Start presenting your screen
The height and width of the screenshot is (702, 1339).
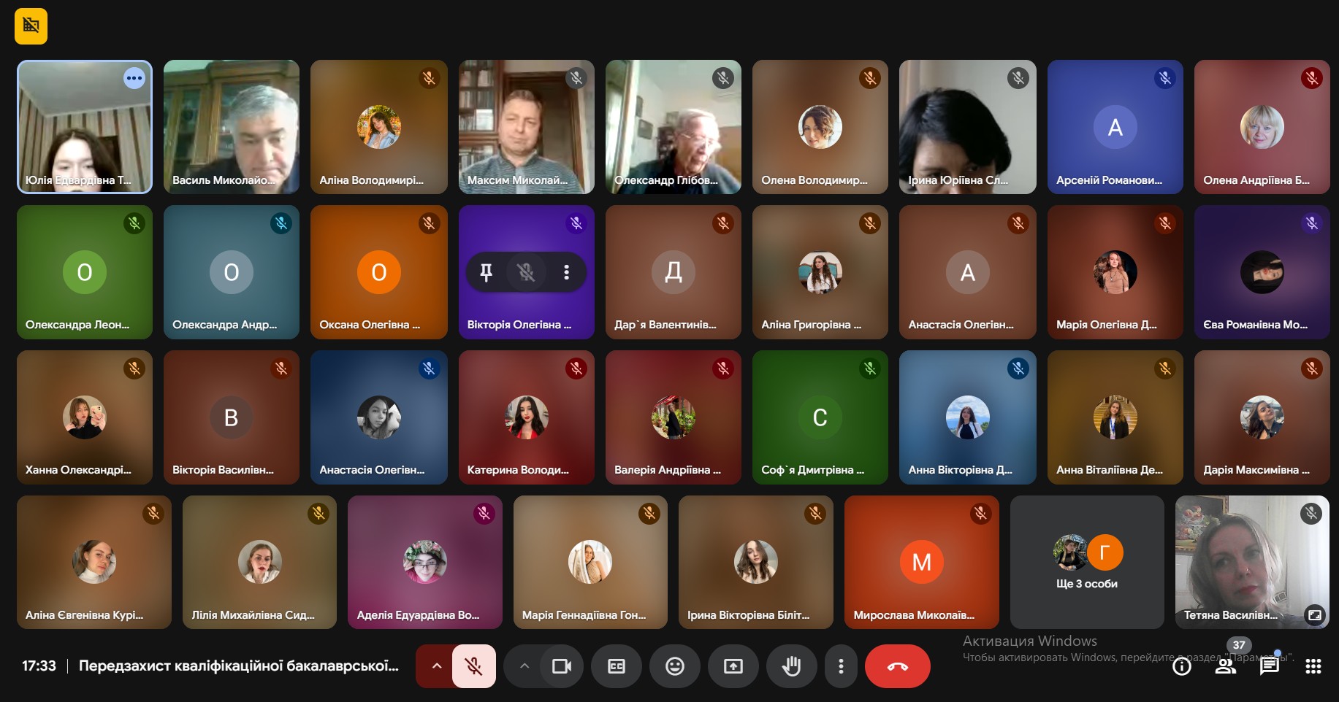click(x=733, y=666)
